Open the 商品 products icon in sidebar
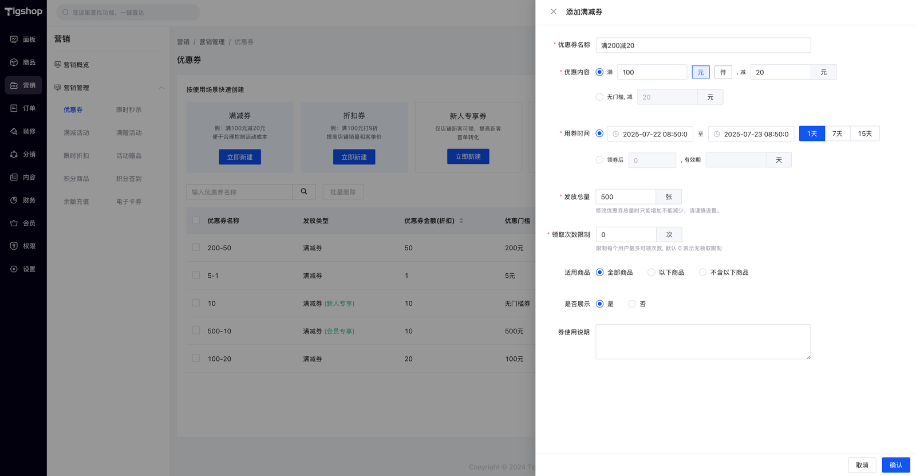The width and height of the screenshot is (916, 476). pyautogui.click(x=14, y=62)
